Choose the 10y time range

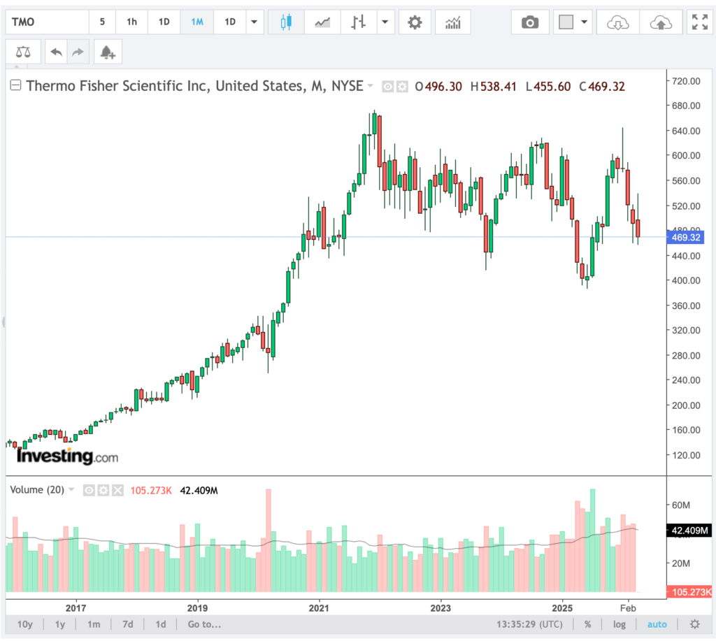[x=24, y=624]
